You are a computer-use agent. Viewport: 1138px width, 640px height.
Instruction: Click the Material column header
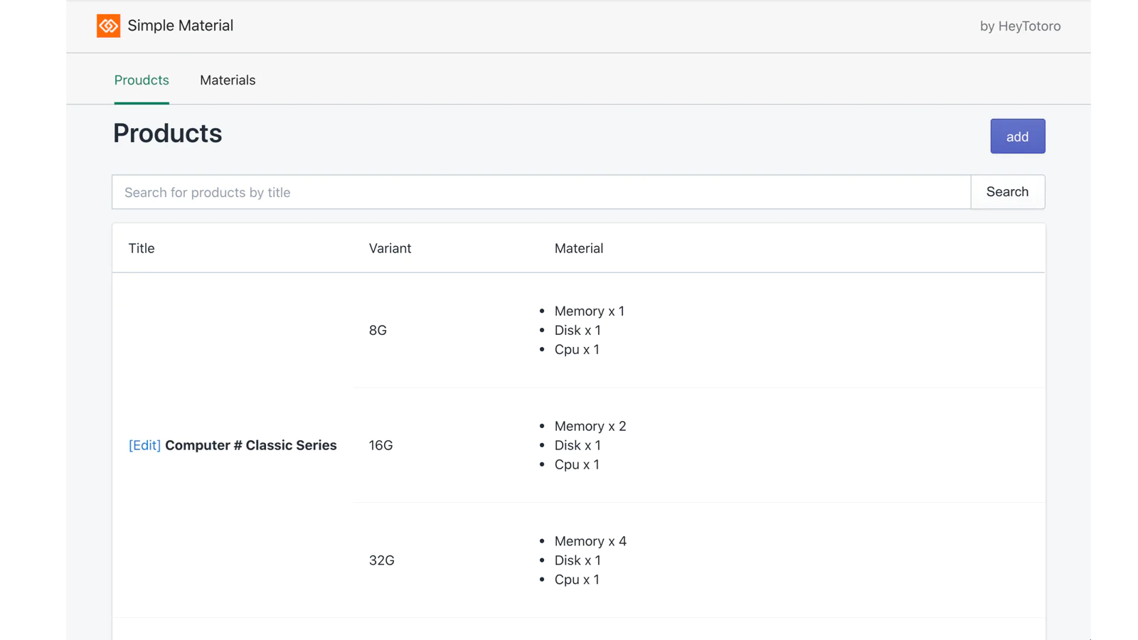pyautogui.click(x=579, y=248)
